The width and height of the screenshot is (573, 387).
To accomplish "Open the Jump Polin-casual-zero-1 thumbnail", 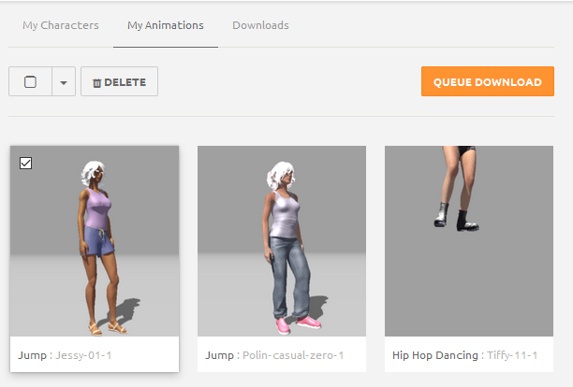I will pos(282,241).
